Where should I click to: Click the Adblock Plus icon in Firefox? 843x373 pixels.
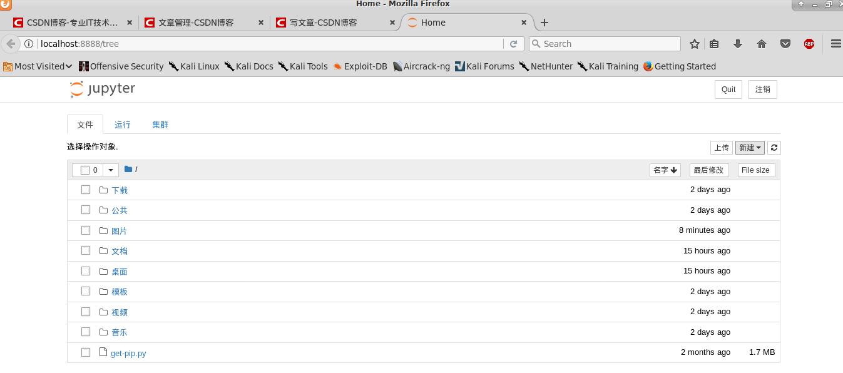(809, 44)
